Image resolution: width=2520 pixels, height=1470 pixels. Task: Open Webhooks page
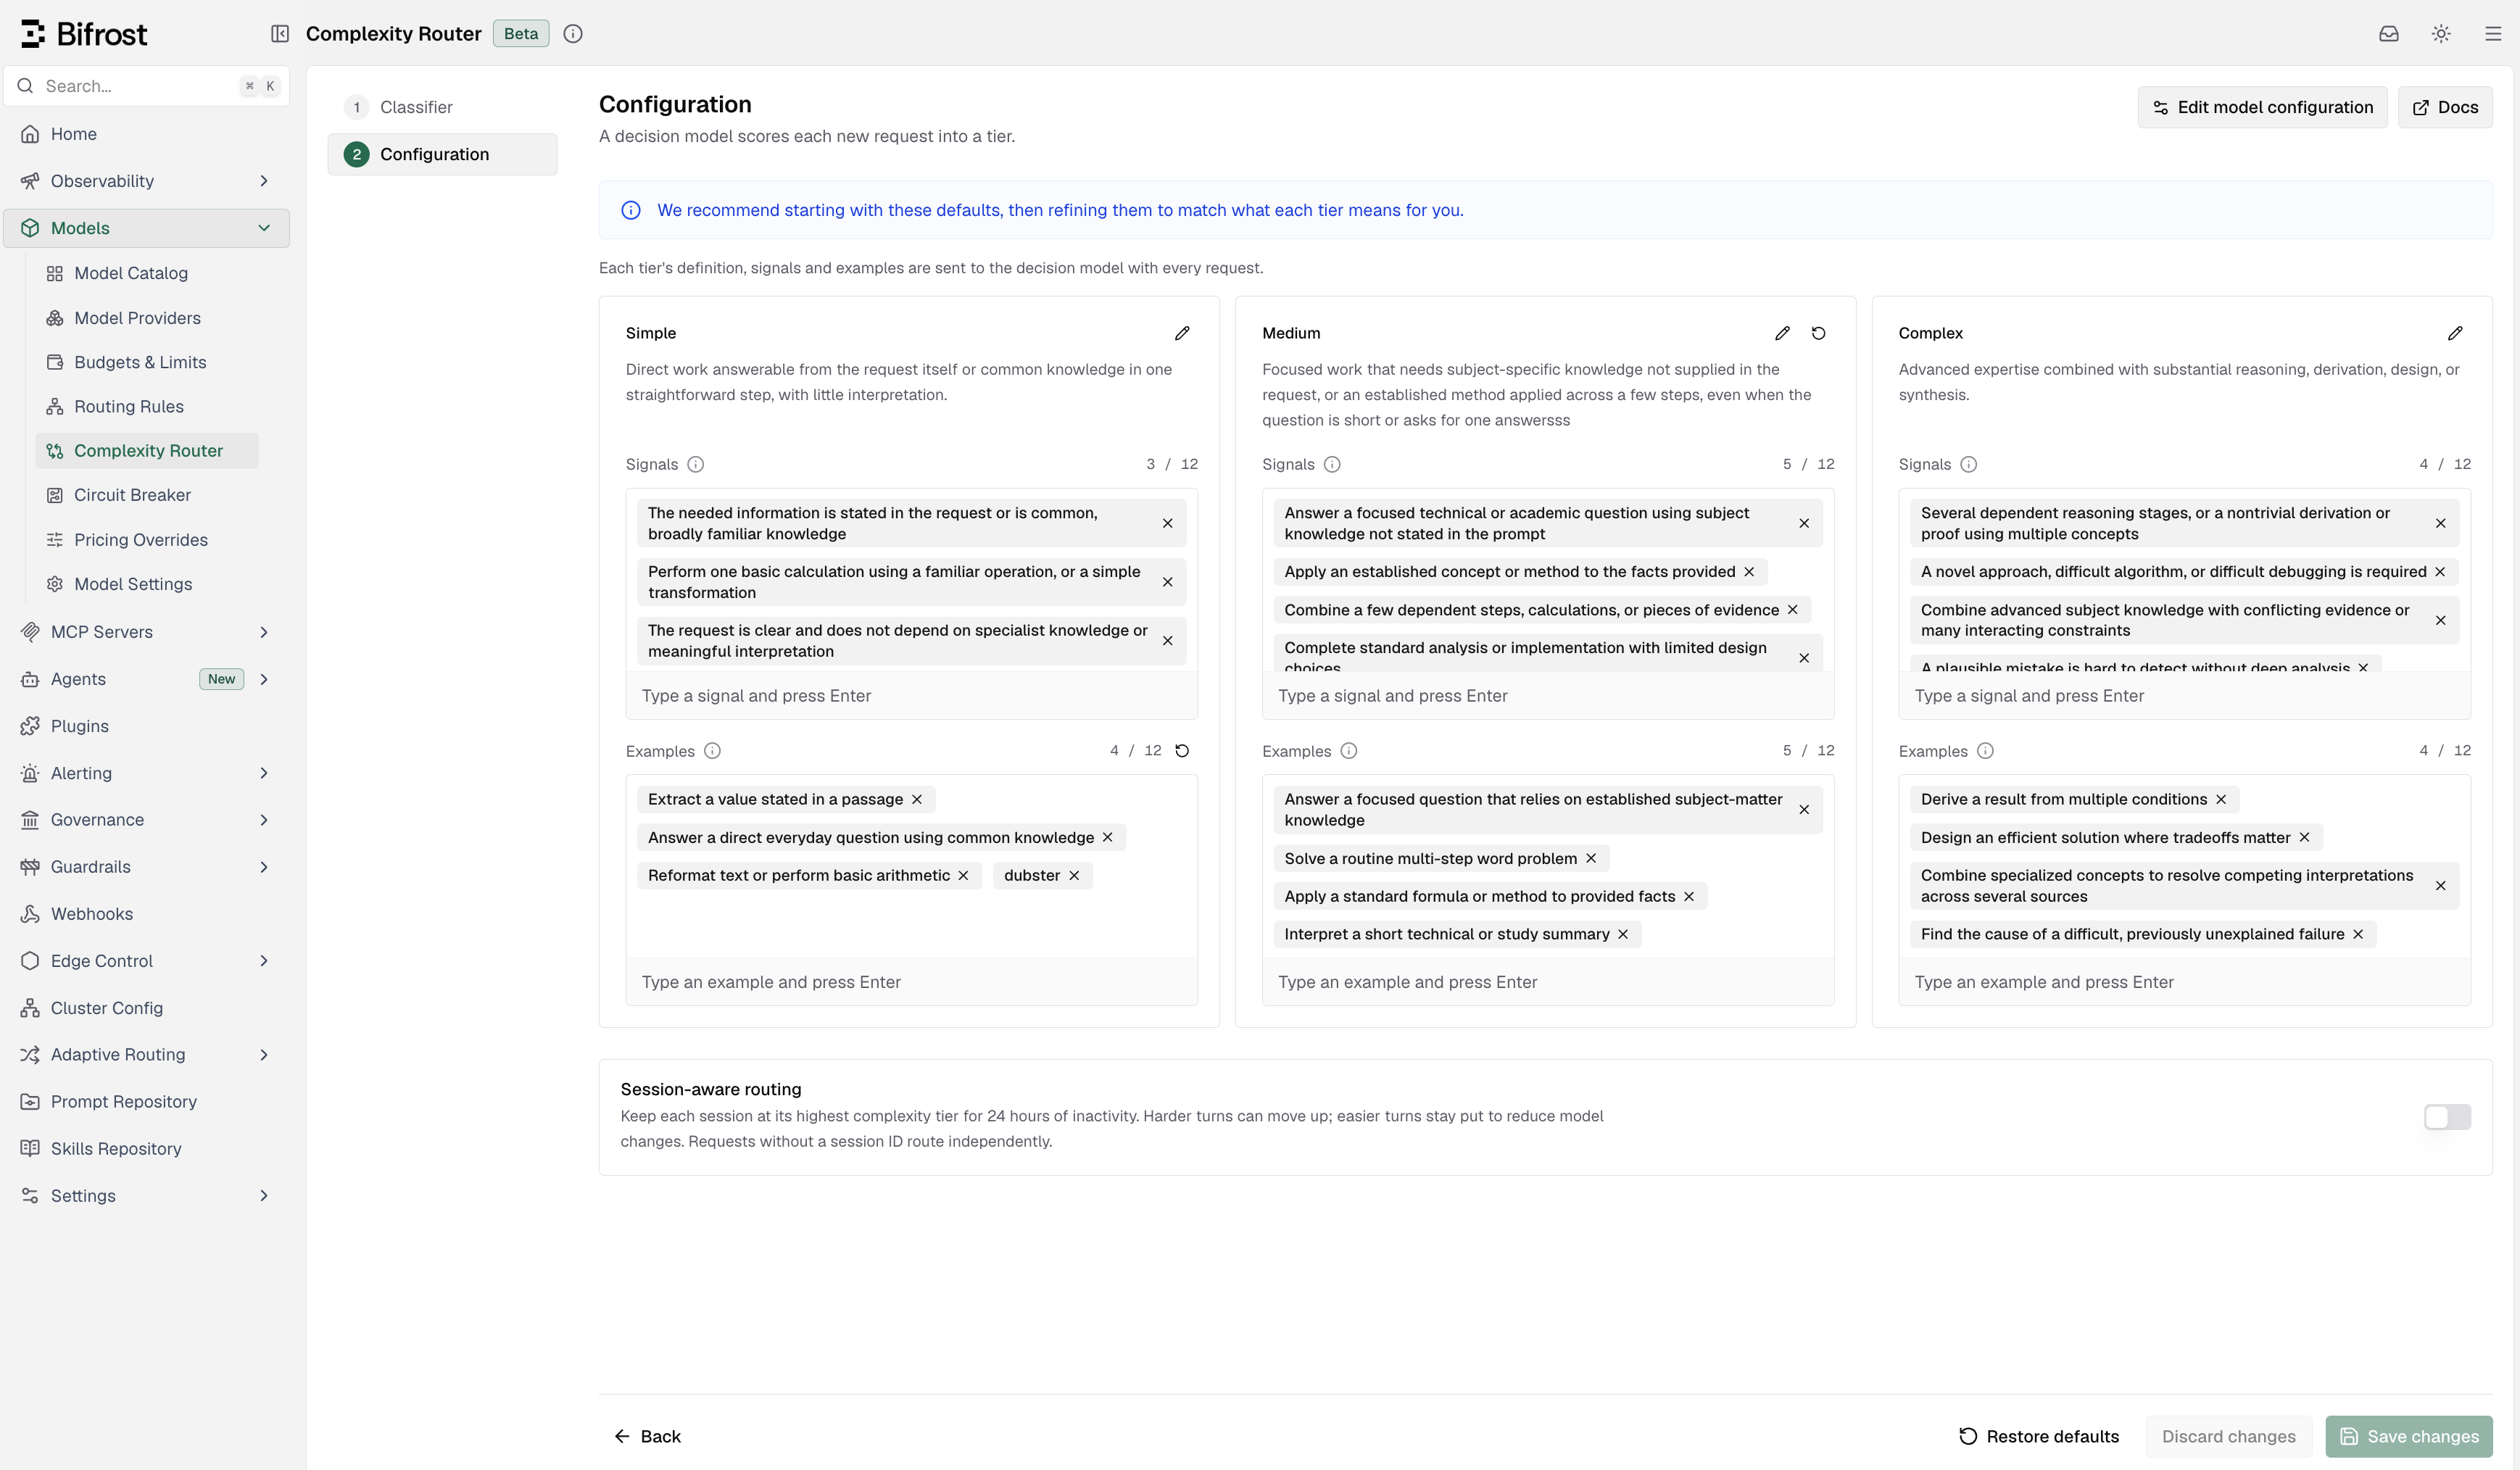coord(147,914)
